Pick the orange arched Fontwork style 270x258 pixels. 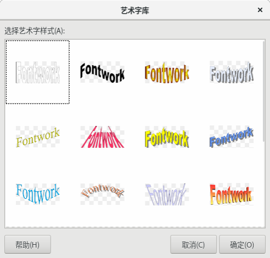102,194
